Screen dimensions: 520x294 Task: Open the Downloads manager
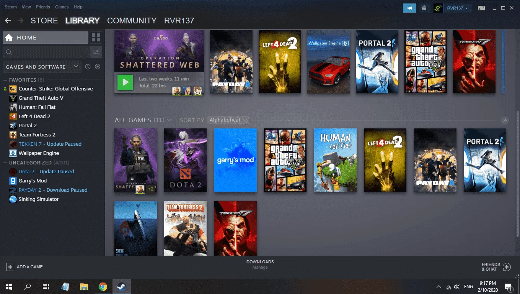point(260,264)
